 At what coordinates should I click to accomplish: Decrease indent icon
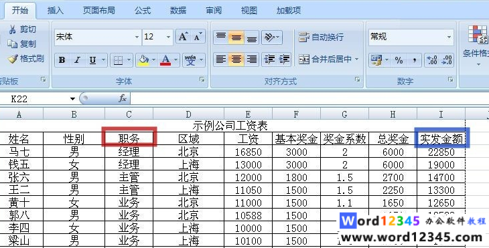pyautogui.click(x=269, y=59)
